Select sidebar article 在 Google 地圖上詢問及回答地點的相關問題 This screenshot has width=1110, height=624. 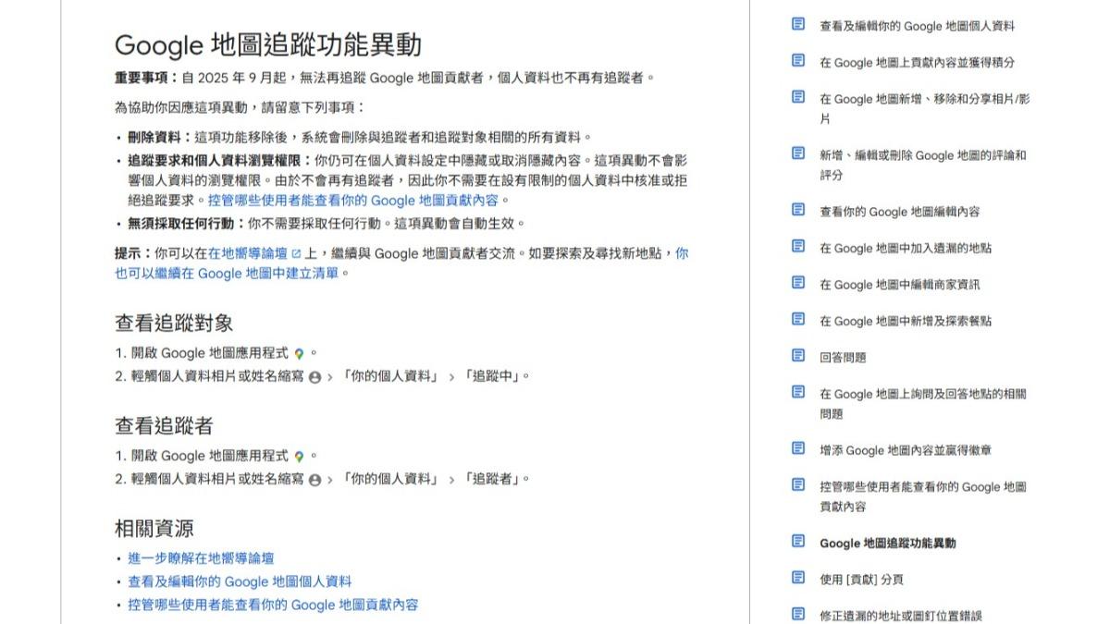pos(922,404)
